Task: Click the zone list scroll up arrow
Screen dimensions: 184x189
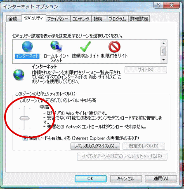Action: tap(163, 43)
